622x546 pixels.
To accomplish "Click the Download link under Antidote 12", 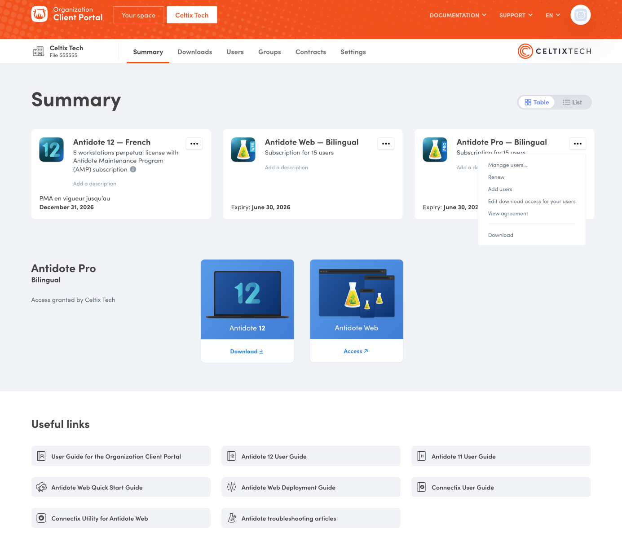I will (247, 352).
